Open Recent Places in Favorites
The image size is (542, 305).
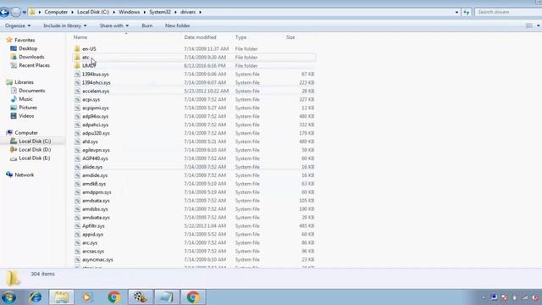[x=34, y=65]
